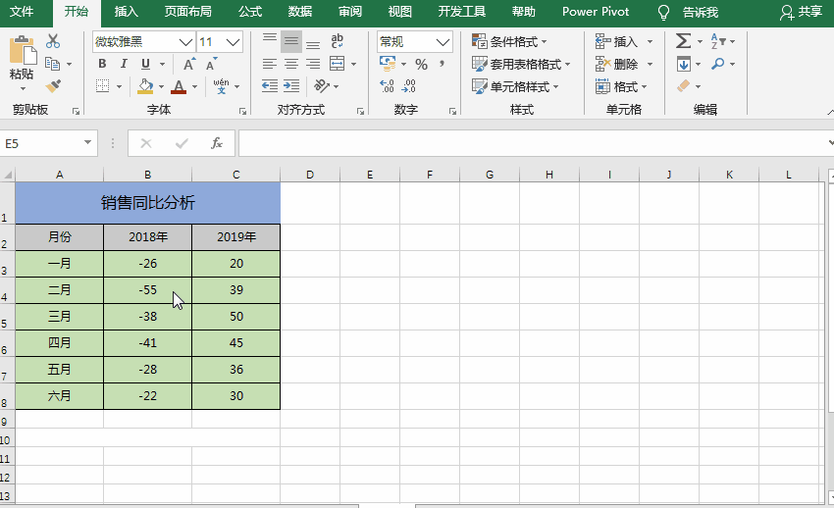Viewport: 834px width, 508px height.
Task: Toggle middle vertical alignment
Action: coord(291,41)
